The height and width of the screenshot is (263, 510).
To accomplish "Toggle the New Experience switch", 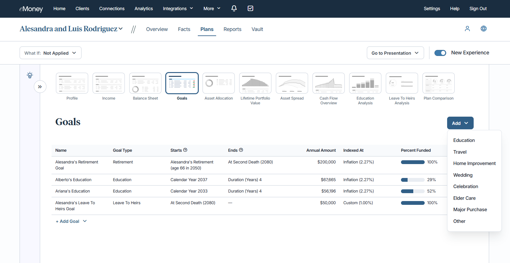I will coord(440,53).
